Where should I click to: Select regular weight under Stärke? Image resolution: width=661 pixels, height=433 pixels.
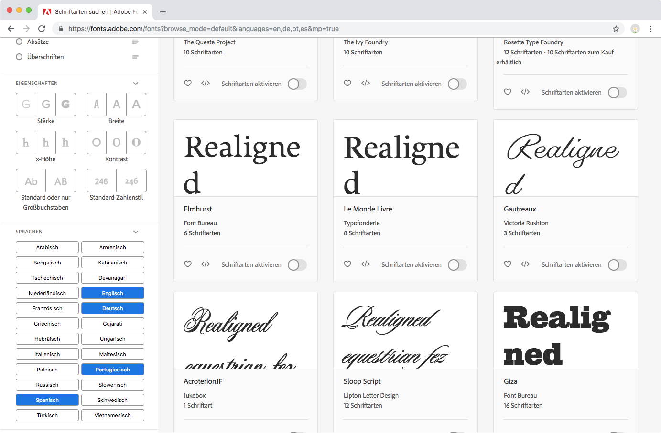click(46, 104)
